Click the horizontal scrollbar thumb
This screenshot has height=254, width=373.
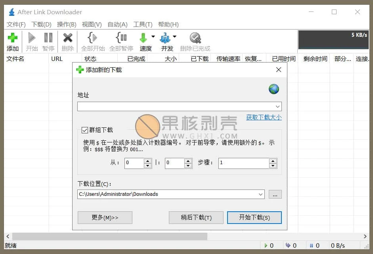[x=110, y=237]
